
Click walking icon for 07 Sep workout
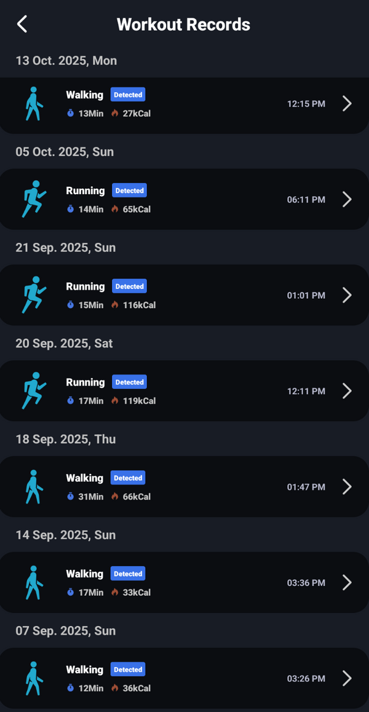coord(34,679)
